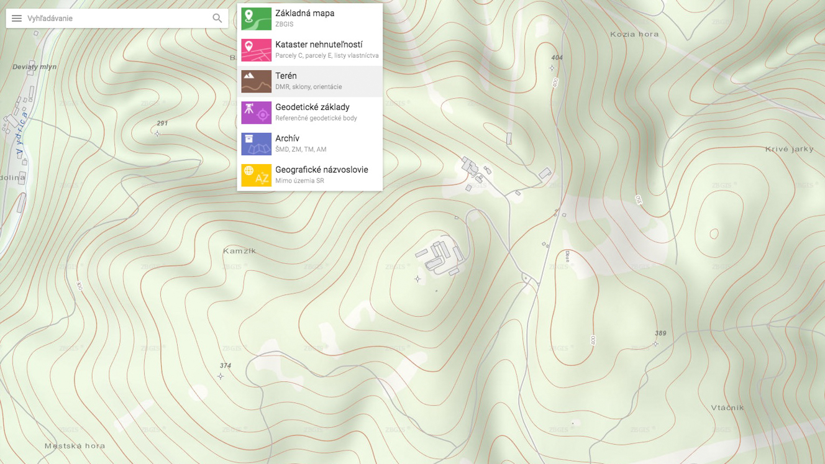
Task: Click the 404 elevation point marker
Action: 552,68
